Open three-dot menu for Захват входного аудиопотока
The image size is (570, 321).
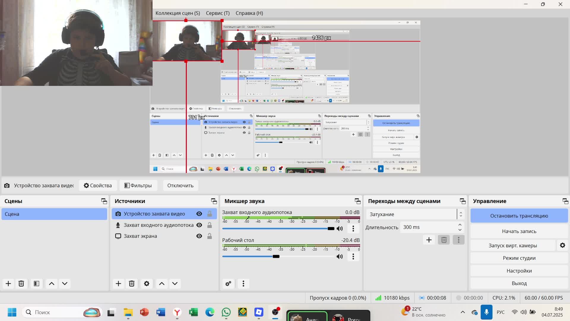(x=353, y=229)
